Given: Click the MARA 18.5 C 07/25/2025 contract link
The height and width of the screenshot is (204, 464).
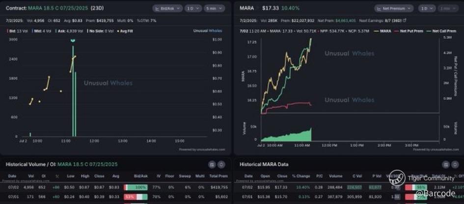Looking at the screenshot, I should click(58, 8).
